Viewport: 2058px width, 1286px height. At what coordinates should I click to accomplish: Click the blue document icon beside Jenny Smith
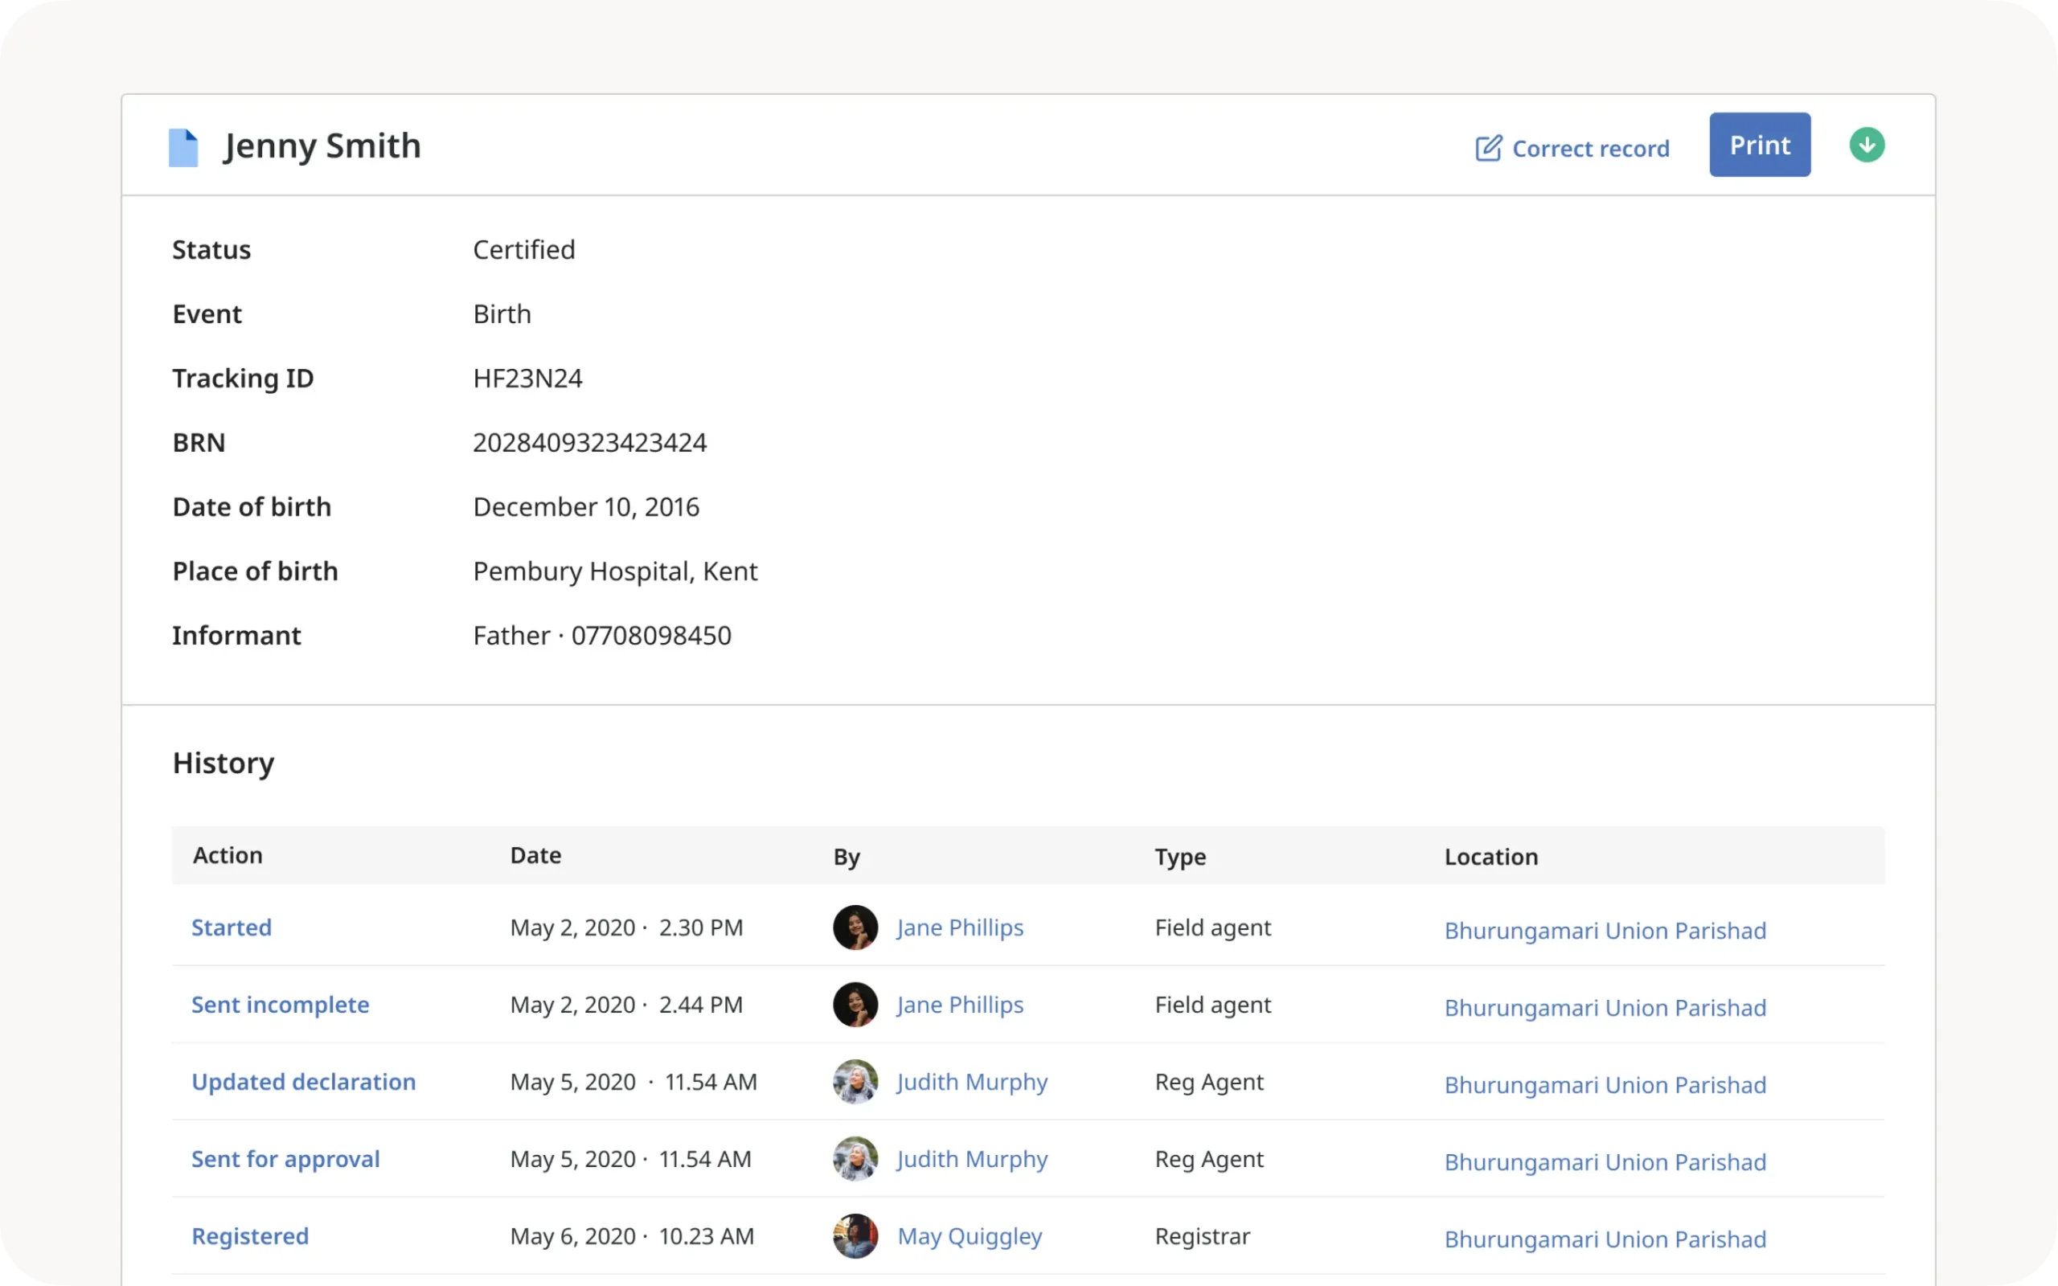[x=183, y=147]
